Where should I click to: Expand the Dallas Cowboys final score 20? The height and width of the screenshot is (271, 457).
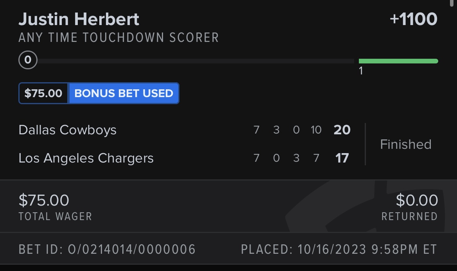(x=341, y=130)
